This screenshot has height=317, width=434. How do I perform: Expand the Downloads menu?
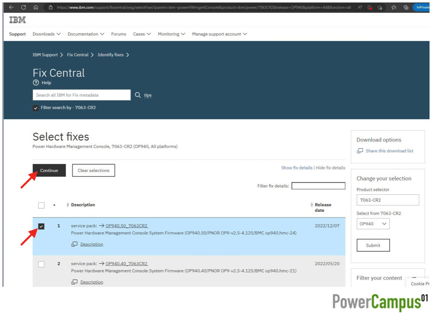[x=47, y=34]
